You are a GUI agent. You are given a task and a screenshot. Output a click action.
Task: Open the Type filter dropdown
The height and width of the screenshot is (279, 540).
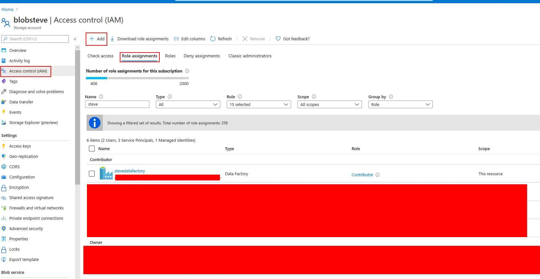pos(188,104)
